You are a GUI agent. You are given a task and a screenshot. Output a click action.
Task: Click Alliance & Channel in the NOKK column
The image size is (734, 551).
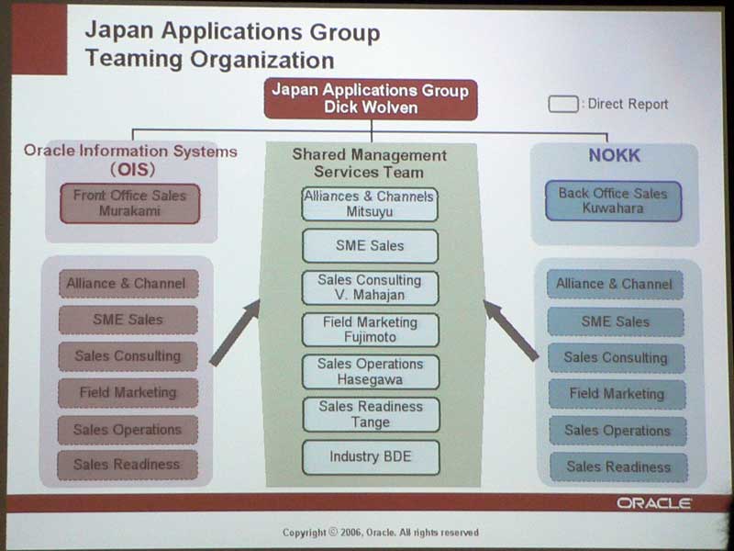[x=615, y=285]
